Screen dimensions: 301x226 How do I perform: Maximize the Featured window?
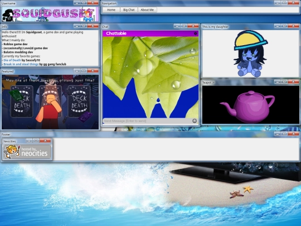click(x=84, y=71)
